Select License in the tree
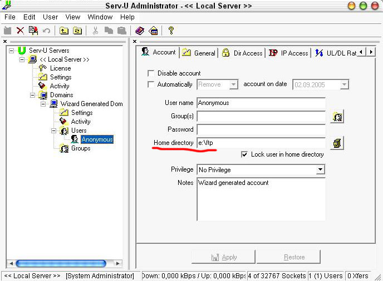Image resolution: width=383 pixels, height=281 pixels. [x=60, y=68]
